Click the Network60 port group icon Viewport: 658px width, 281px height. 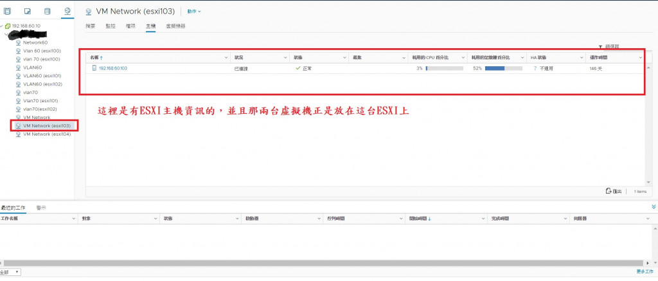[18, 42]
